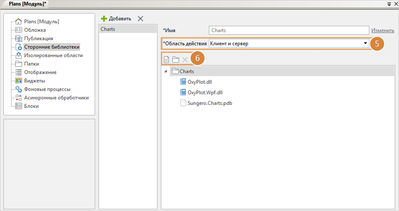Open Обложка in the module tree
Image resolution: width=399 pixels, height=211 pixels.
35,30
